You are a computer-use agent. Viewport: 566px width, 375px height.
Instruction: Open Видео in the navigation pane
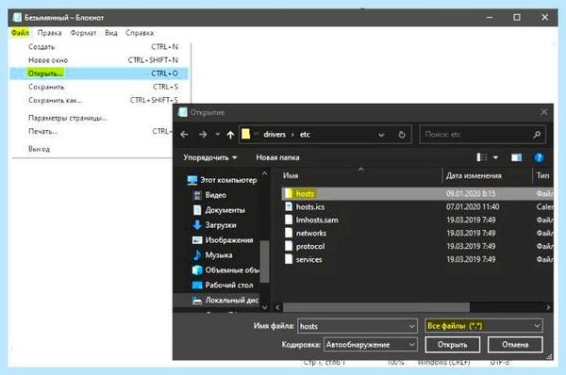pyautogui.click(x=210, y=195)
